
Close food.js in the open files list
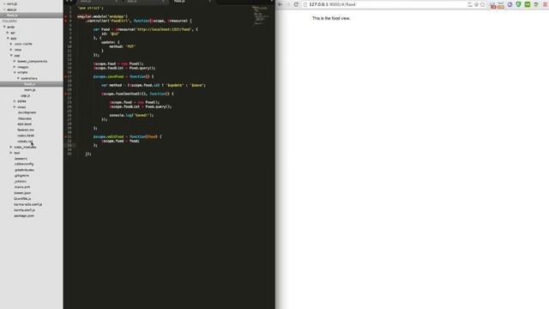click(4, 15)
